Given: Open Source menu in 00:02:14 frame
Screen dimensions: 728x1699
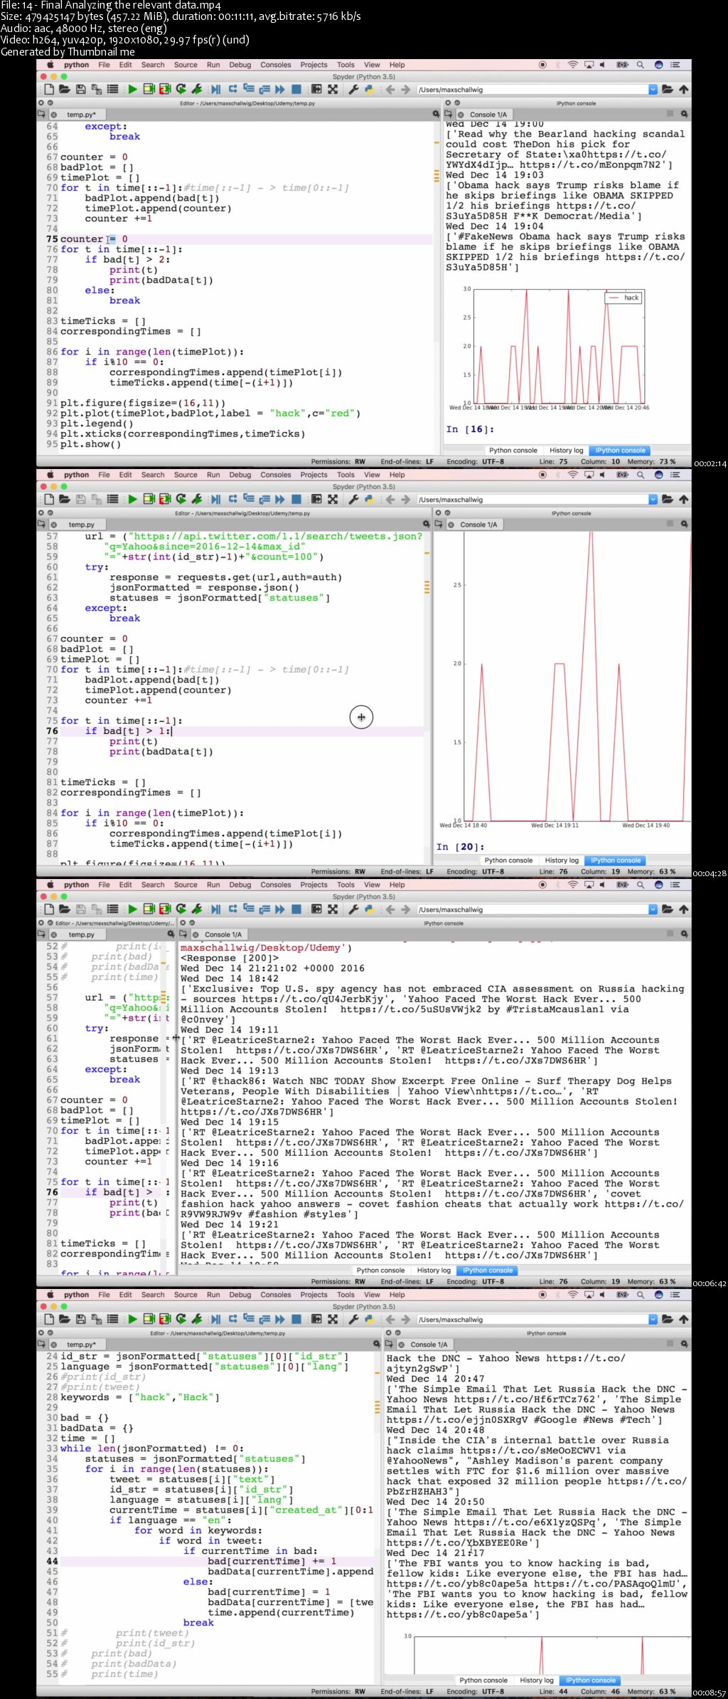Looking at the screenshot, I should (x=186, y=65).
